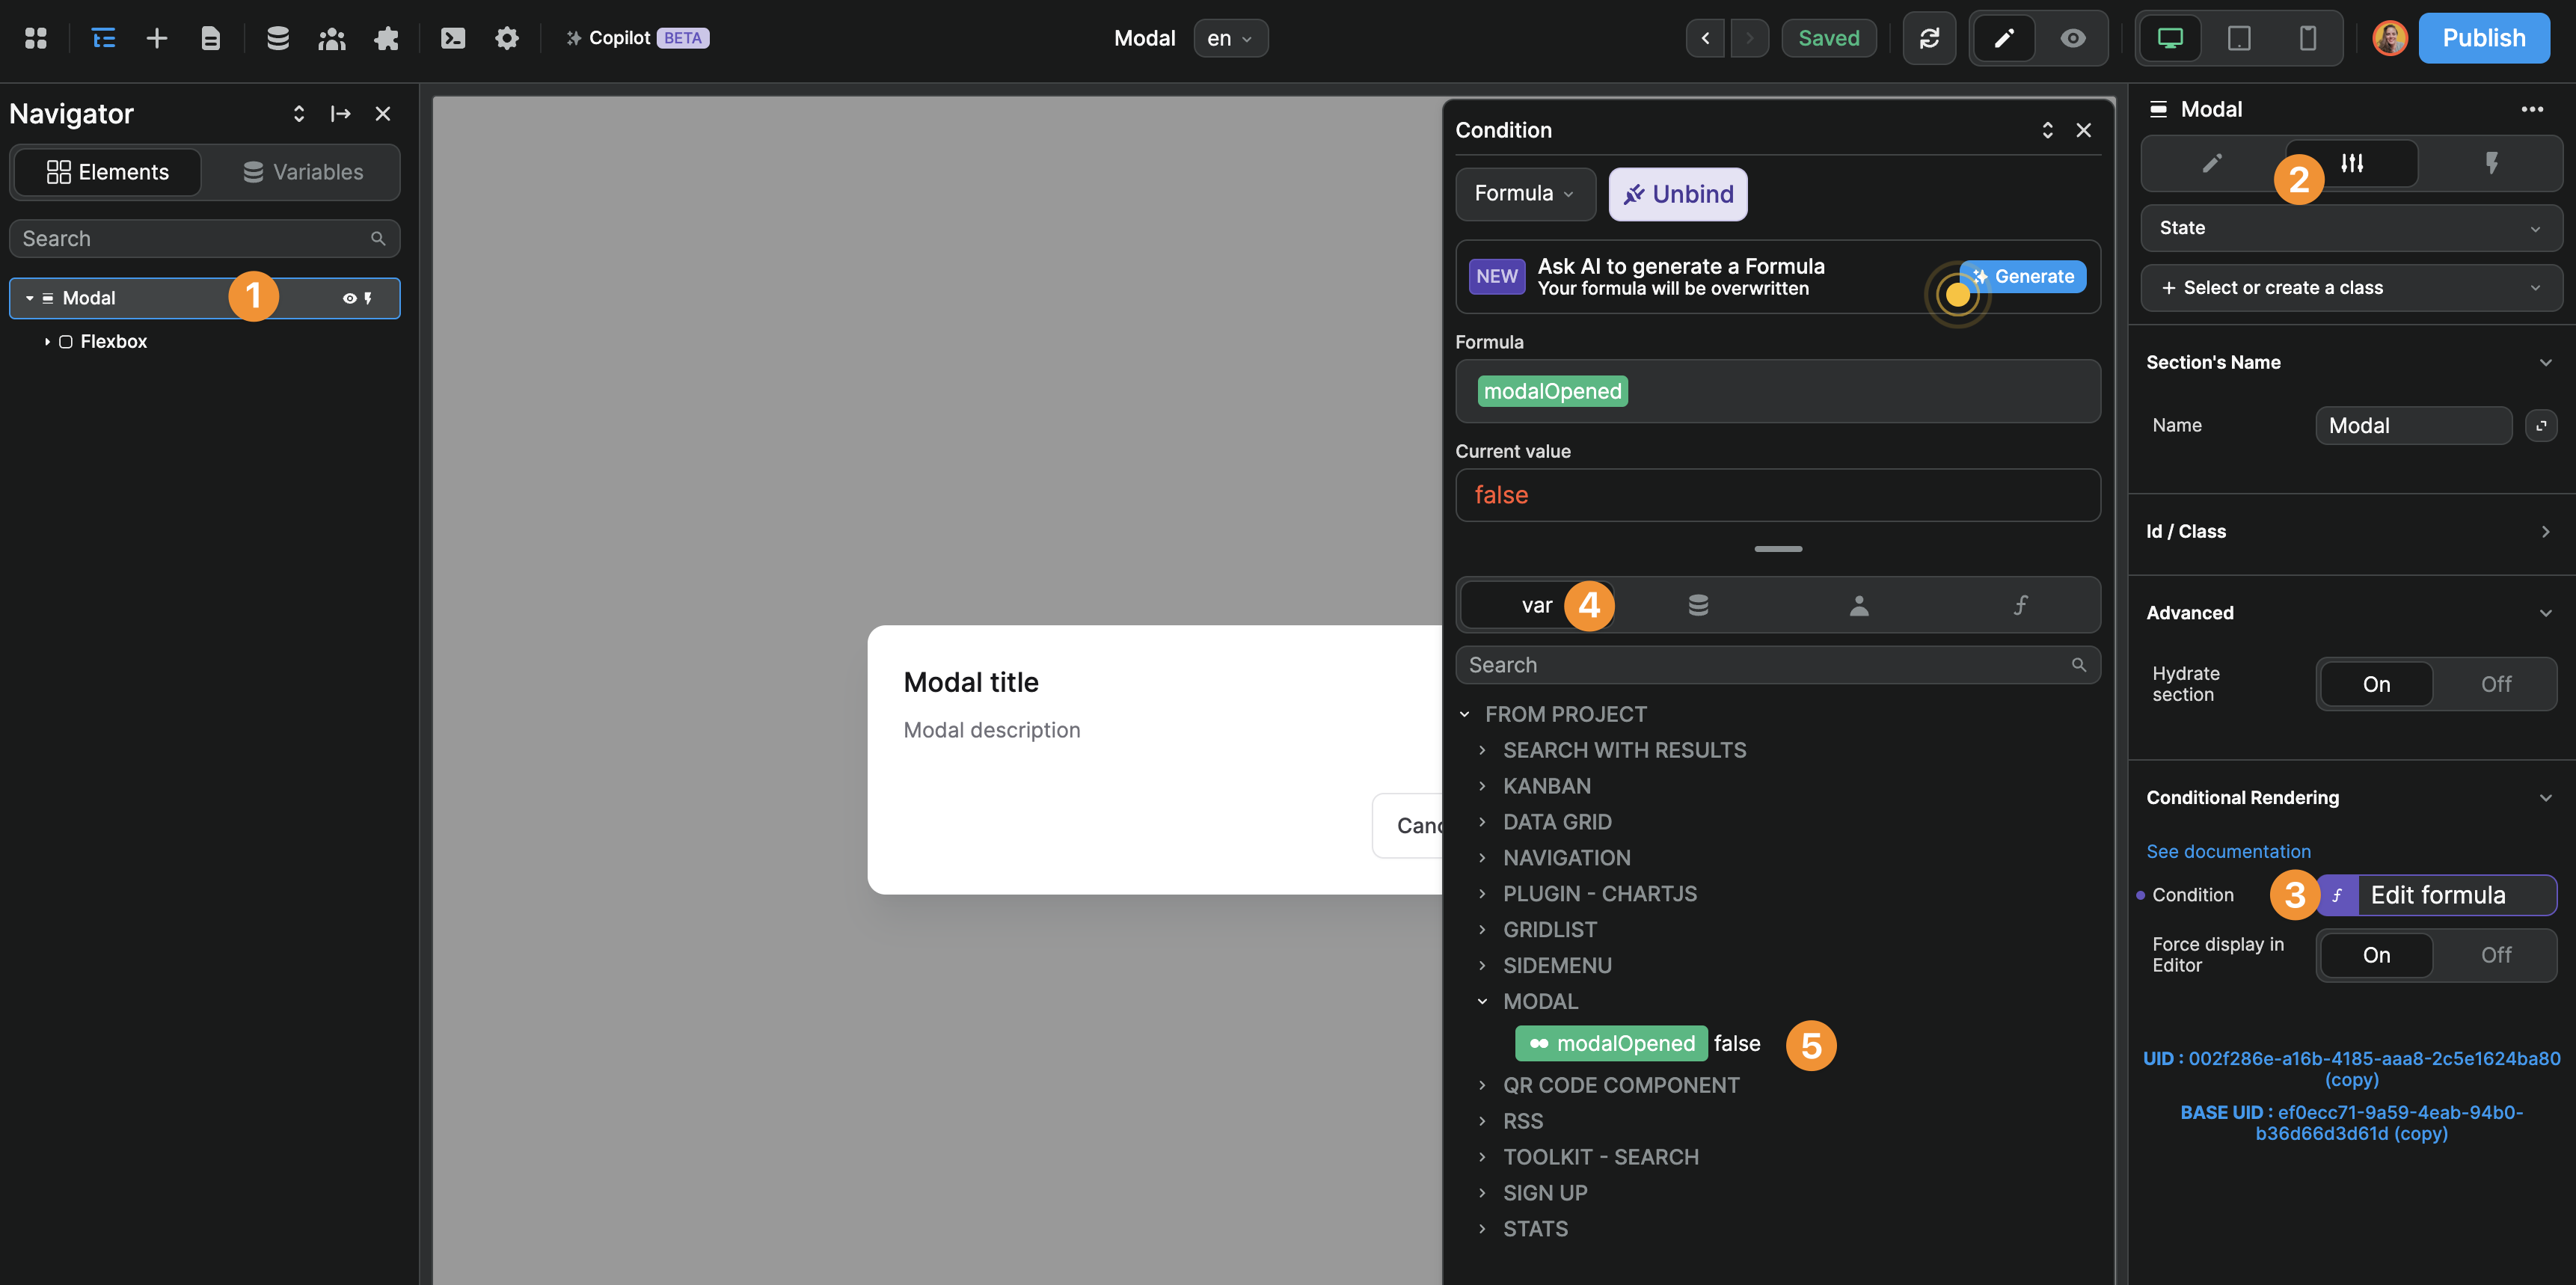Open the Add element plus icon
This screenshot has height=1285, width=2576.
tap(157, 38)
